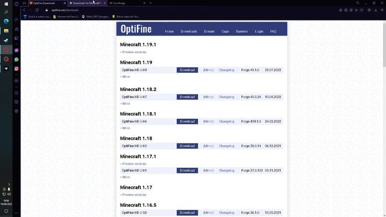Open a new browser tab
Image resolution: width=386 pixels, height=217 pixels.
[x=150, y=3]
